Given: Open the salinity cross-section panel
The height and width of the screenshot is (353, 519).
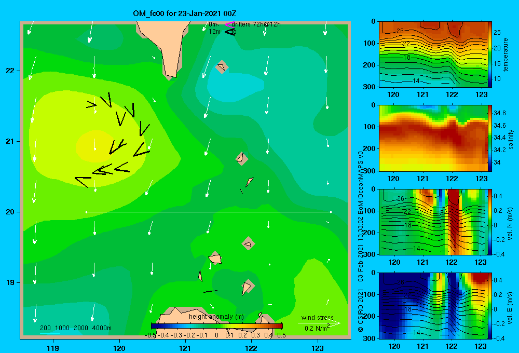Looking at the screenshot, I should point(433,138).
